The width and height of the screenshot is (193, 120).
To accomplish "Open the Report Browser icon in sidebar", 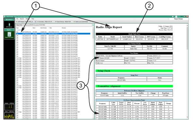I will click(x=9, y=35).
